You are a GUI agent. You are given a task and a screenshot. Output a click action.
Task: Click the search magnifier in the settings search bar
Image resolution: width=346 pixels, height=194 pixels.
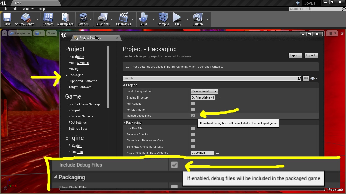[x=299, y=78]
